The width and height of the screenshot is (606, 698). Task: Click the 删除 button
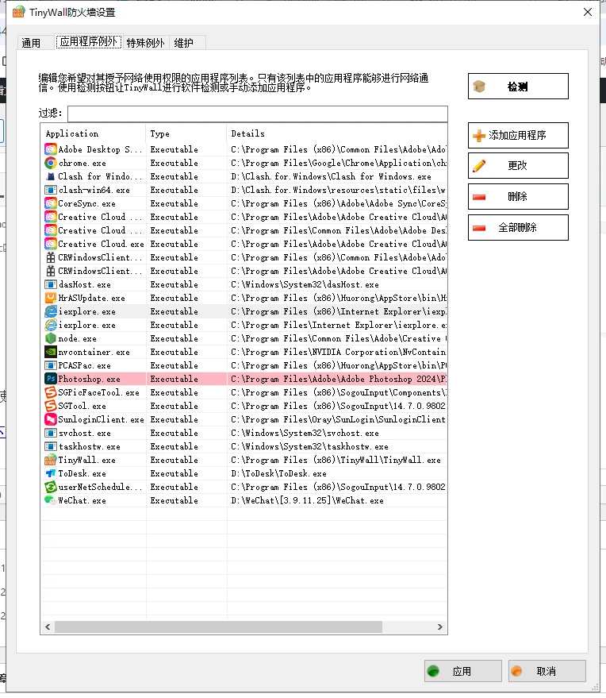pyautogui.click(x=518, y=196)
